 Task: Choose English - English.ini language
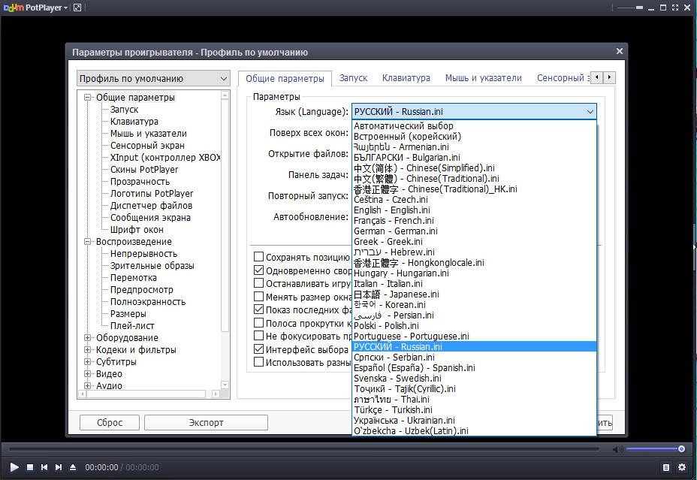(x=474, y=210)
